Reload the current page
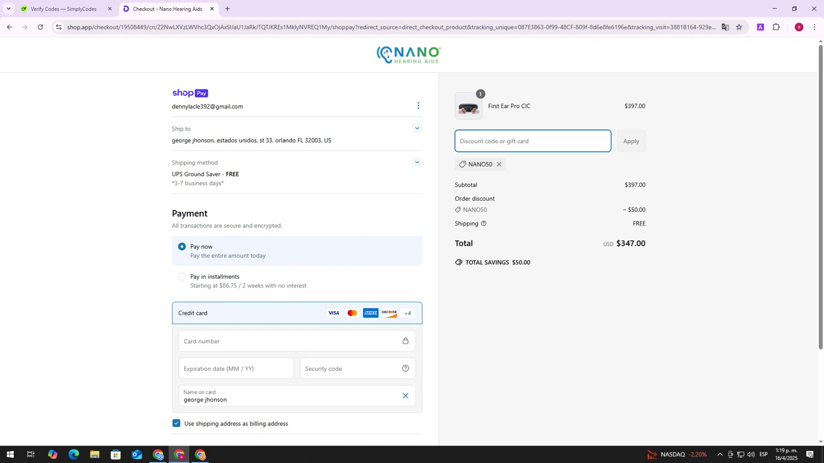Image resolution: width=824 pixels, height=463 pixels. [40, 27]
